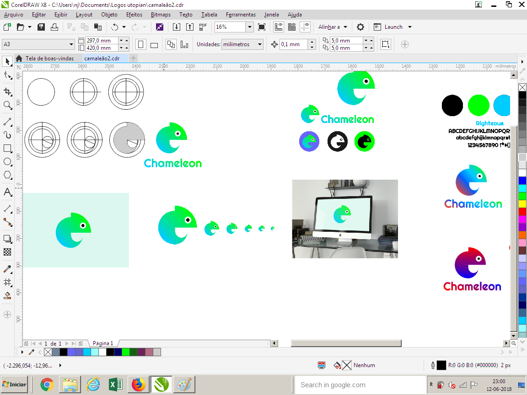Open Excel from the taskbar
This screenshot has height=395, width=527.
click(116, 384)
